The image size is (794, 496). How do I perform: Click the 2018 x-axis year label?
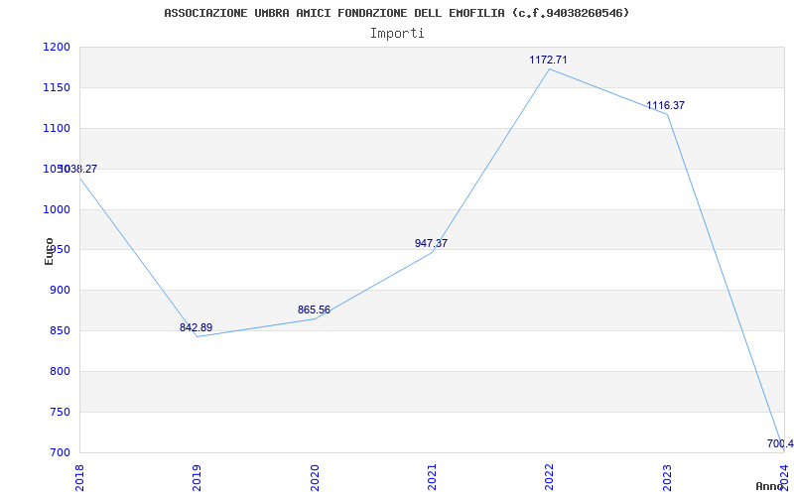coord(79,477)
